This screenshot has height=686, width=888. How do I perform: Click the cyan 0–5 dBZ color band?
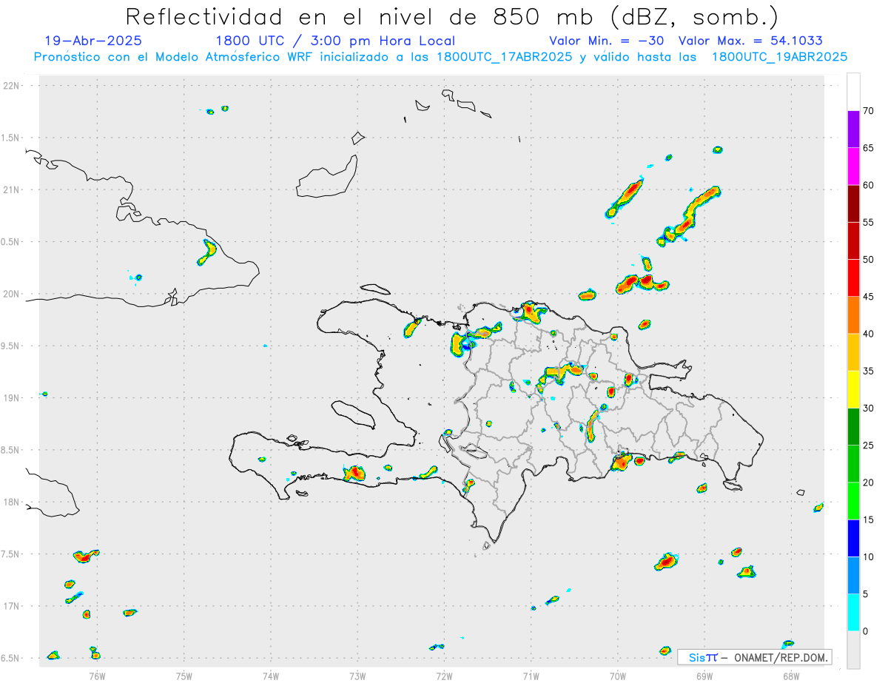click(853, 613)
